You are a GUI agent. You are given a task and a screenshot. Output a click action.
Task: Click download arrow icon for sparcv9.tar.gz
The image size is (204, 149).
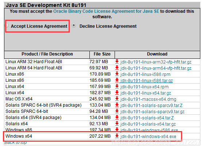pos(117,111)
